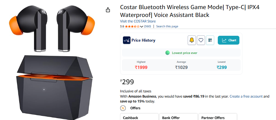Viewport: 276px width, 120px height.
Task: Click Create a free account link
Action: coord(246,96)
